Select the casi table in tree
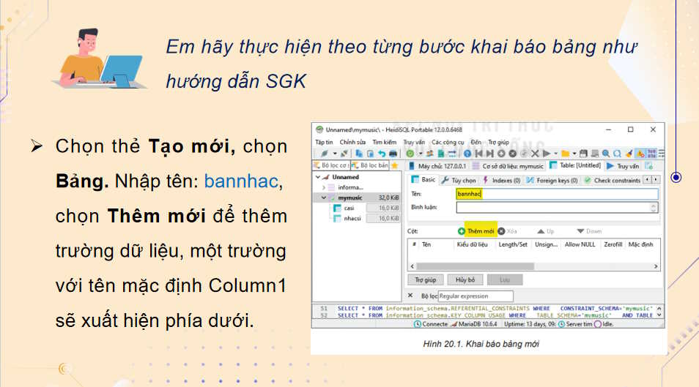 349,208
